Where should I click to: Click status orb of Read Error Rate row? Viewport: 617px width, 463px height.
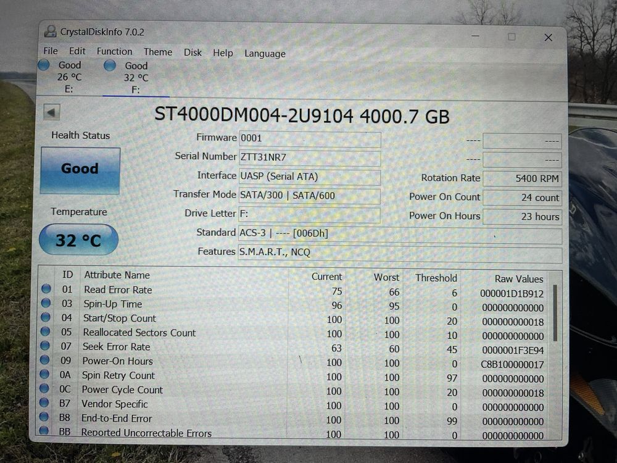(46, 289)
